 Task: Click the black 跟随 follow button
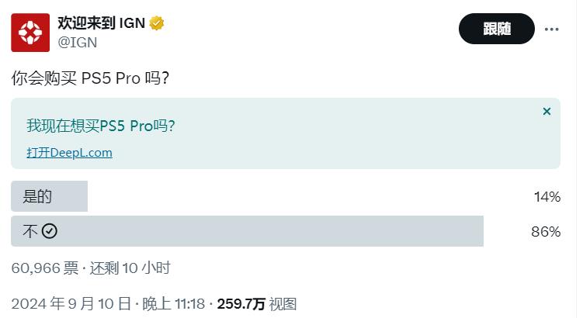tap(497, 29)
